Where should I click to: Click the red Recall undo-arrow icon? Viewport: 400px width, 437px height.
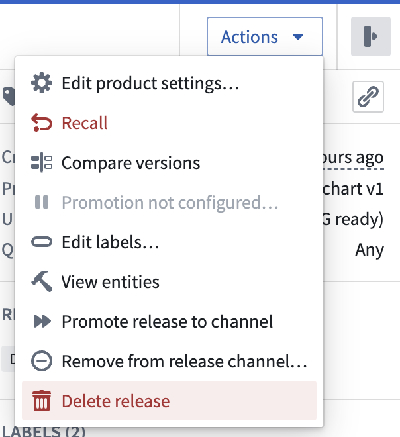pyautogui.click(x=42, y=122)
